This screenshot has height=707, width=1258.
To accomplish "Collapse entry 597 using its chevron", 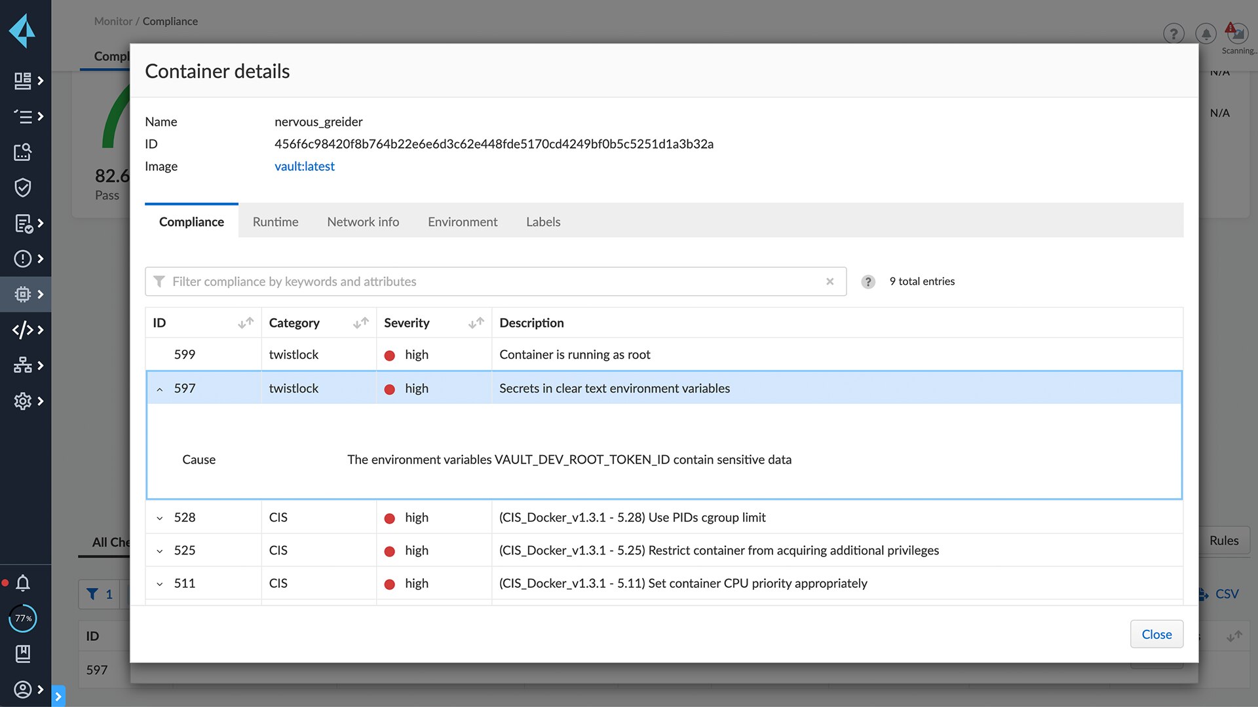I will [x=159, y=388].
